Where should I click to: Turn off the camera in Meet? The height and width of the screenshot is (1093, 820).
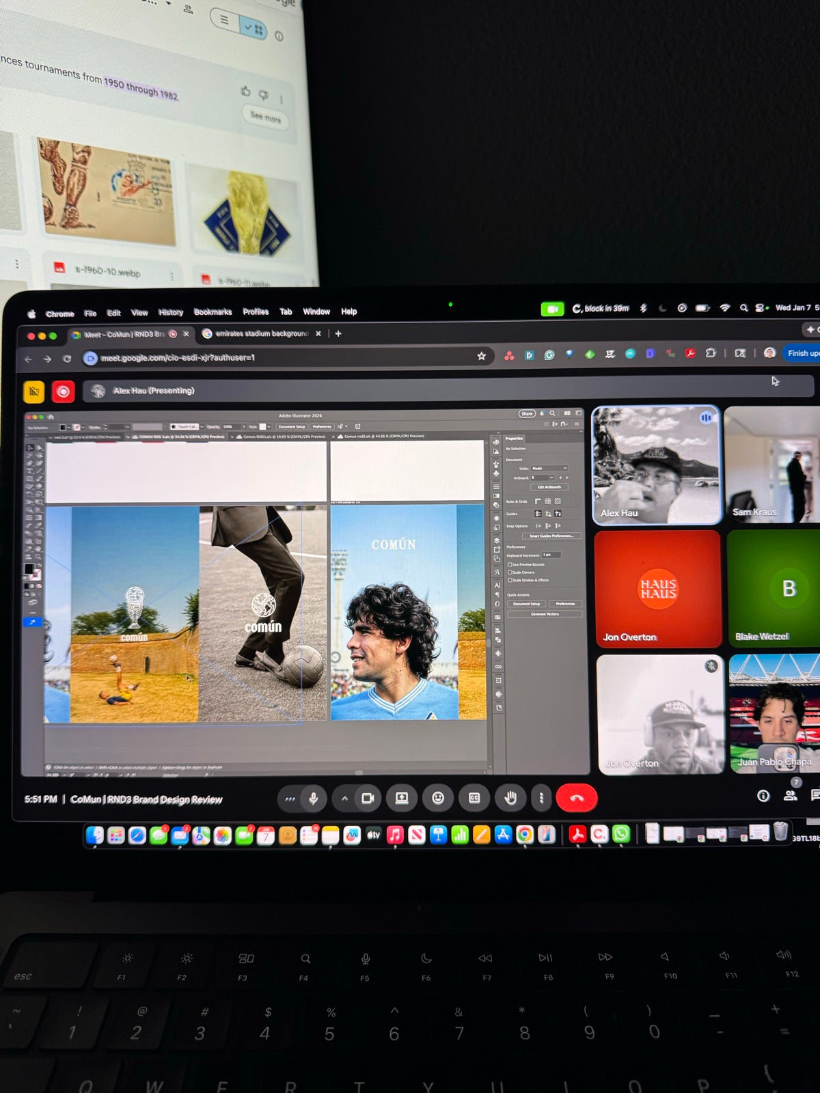coord(368,798)
